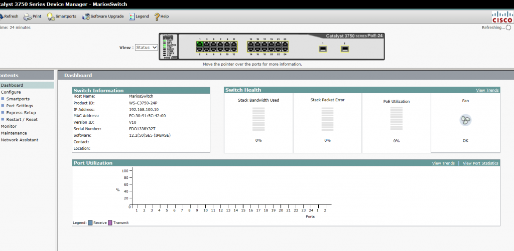Select Ethernet port 5 on switch image
The width and height of the screenshot is (514, 251).
(213, 44)
